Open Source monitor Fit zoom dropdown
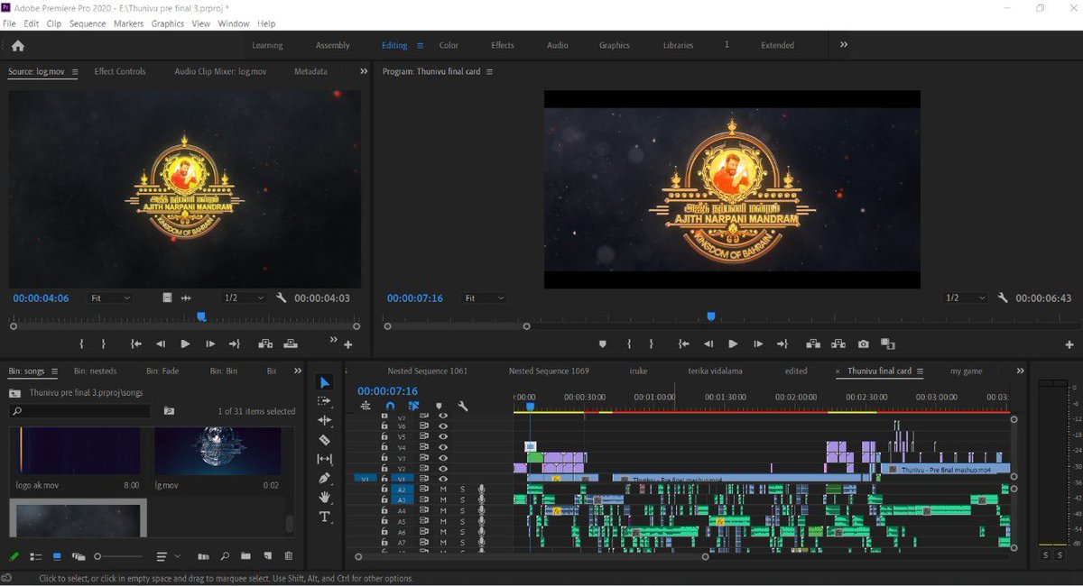 tap(111, 298)
